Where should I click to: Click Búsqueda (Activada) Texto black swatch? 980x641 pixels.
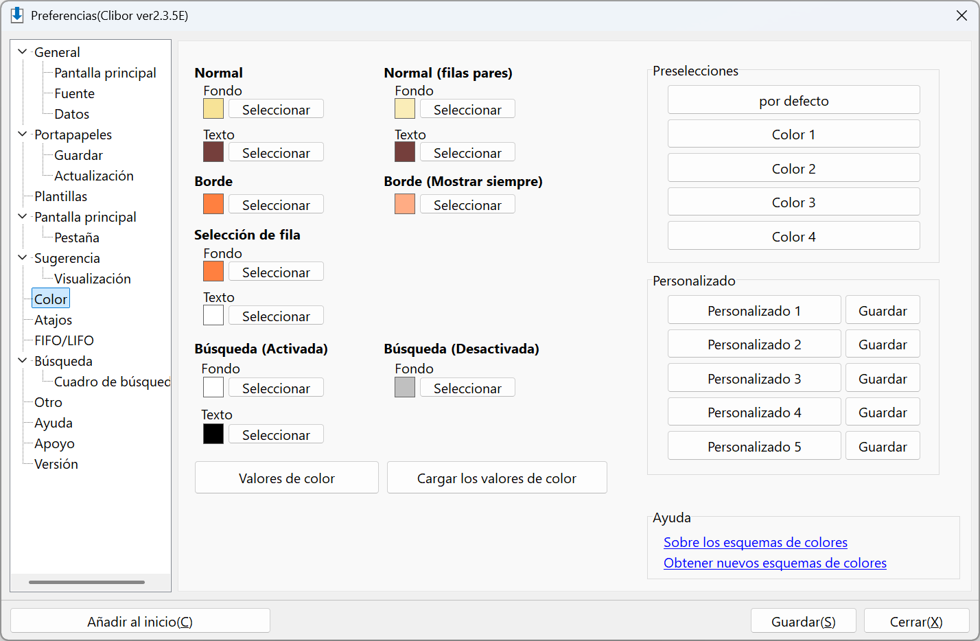pos(213,434)
